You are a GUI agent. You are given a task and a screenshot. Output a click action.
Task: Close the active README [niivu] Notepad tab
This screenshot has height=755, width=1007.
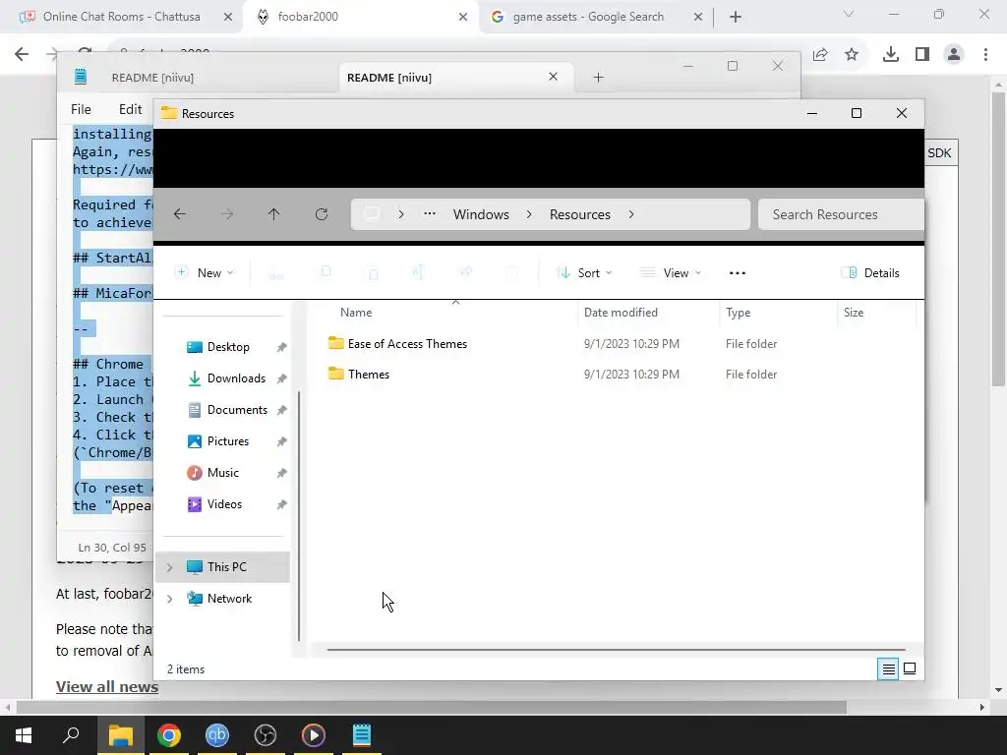(553, 77)
